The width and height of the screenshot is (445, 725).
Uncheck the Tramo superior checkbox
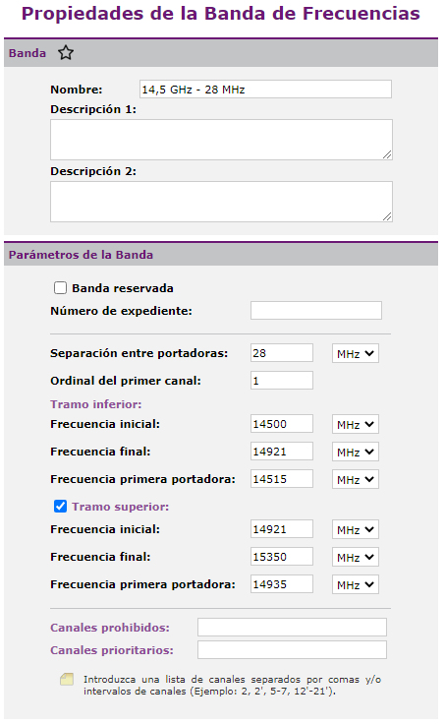point(61,507)
